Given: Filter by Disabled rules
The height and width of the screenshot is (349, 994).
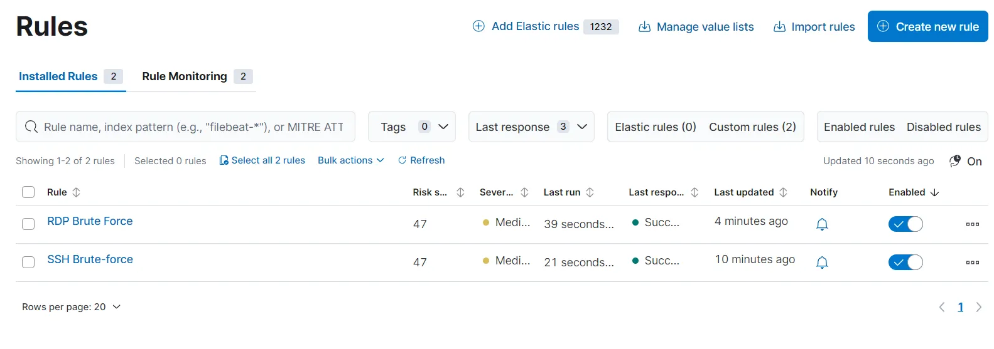Looking at the screenshot, I should pyautogui.click(x=944, y=127).
